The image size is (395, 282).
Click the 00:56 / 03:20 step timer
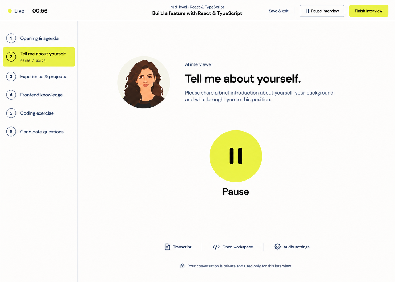[x=33, y=61]
